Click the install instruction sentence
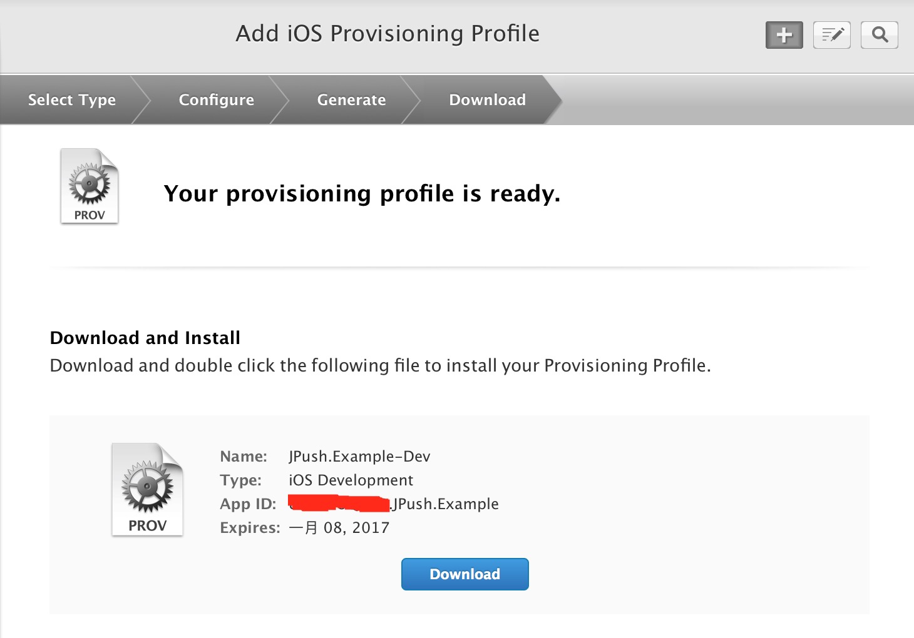The image size is (914, 638). [381, 365]
